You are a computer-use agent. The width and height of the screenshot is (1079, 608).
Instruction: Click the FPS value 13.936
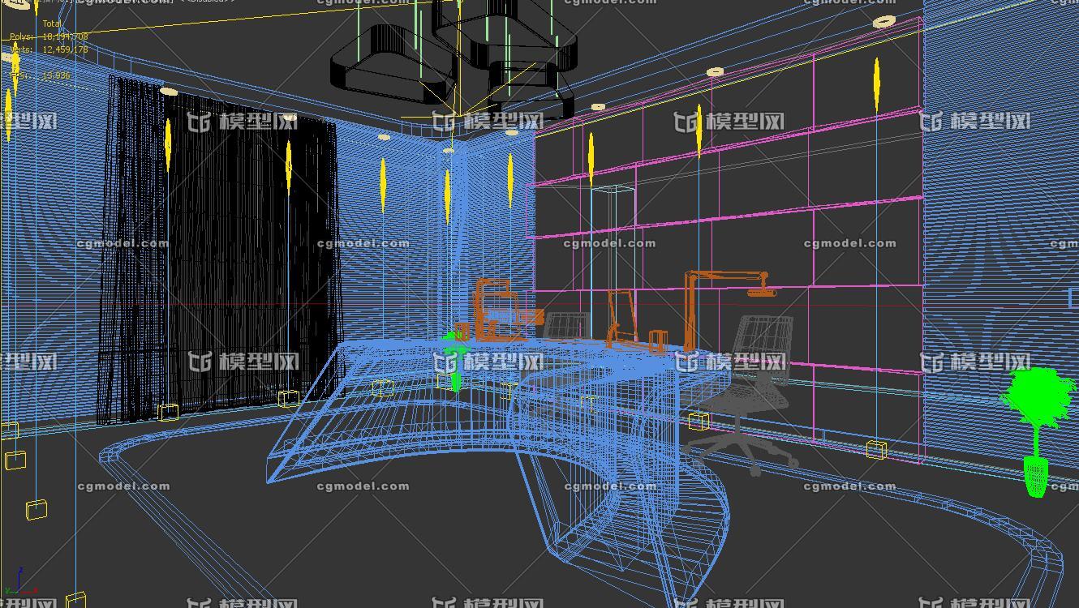56,75
